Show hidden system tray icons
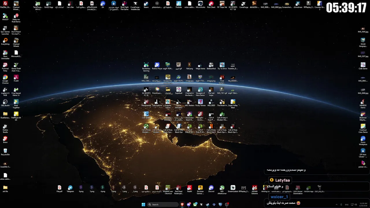This screenshot has width=370, height=208. tap(337, 205)
